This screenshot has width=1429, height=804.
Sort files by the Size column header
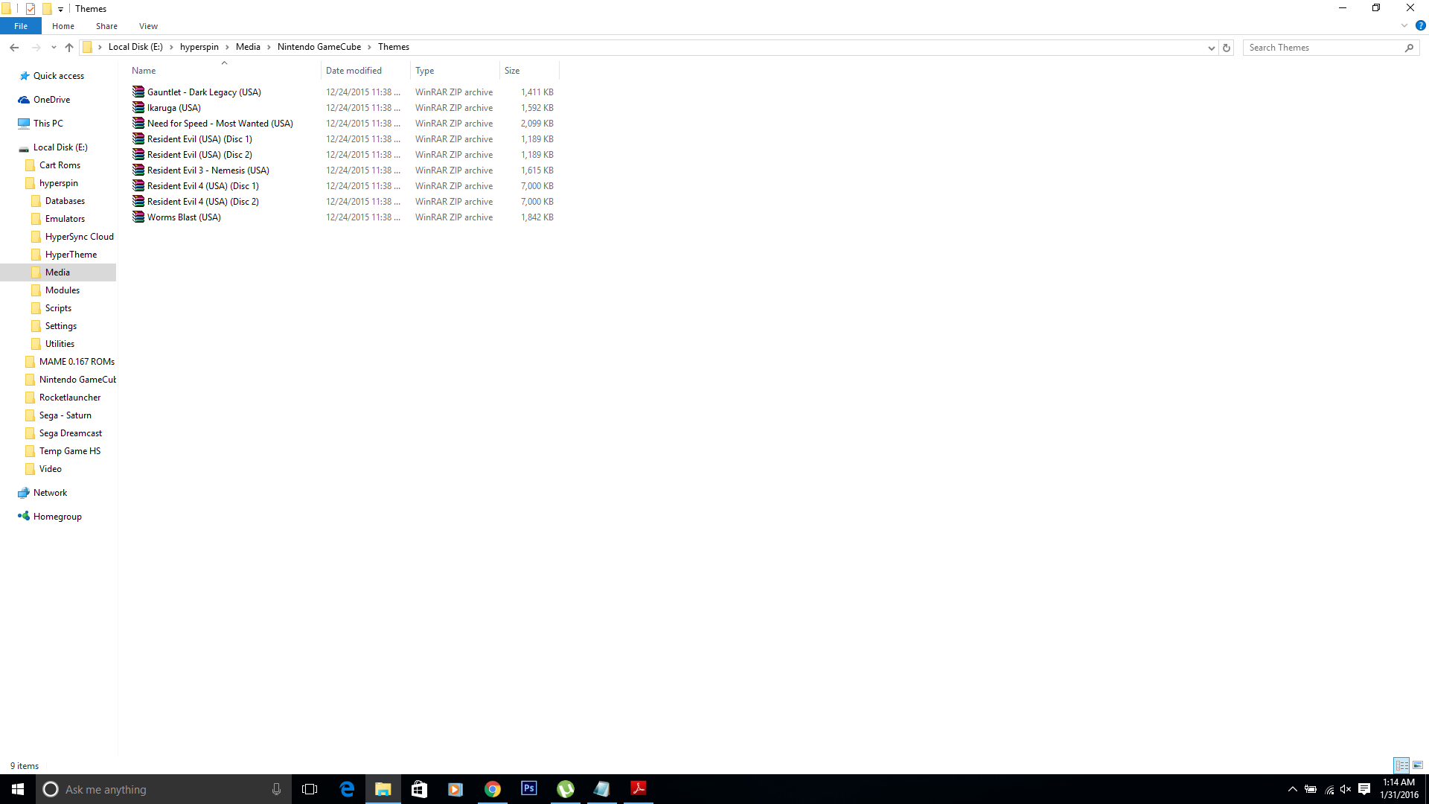tap(512, 71)
